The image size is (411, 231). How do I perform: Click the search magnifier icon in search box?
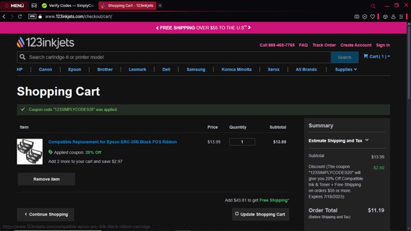tap(22, 57)
